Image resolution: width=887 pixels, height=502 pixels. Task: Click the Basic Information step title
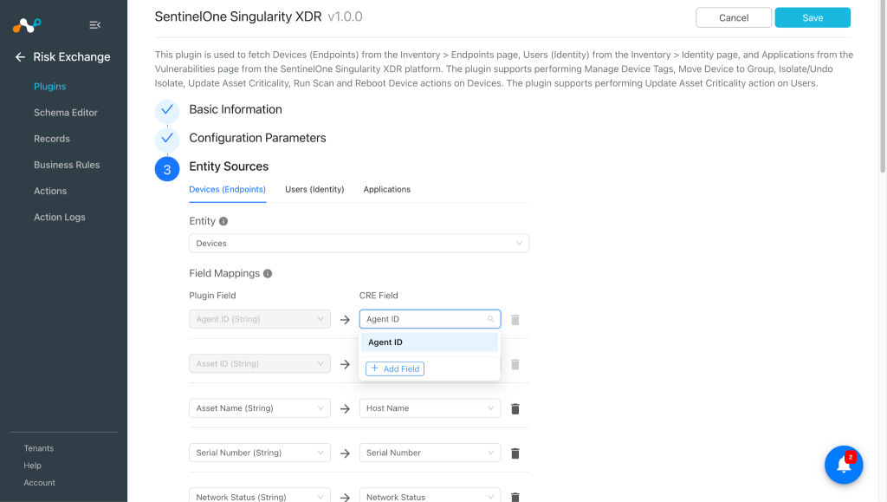point(236,110)
